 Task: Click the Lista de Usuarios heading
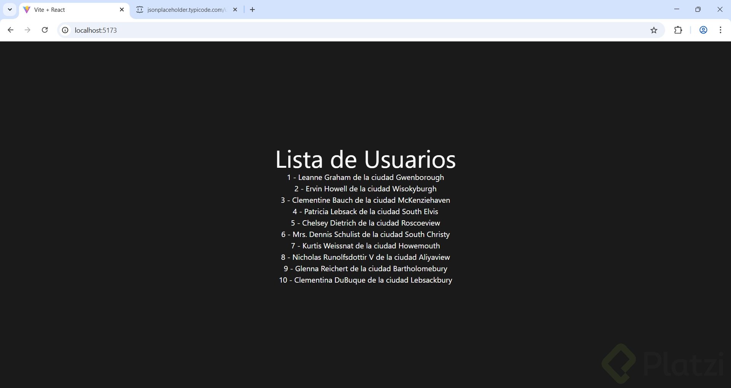365,159
